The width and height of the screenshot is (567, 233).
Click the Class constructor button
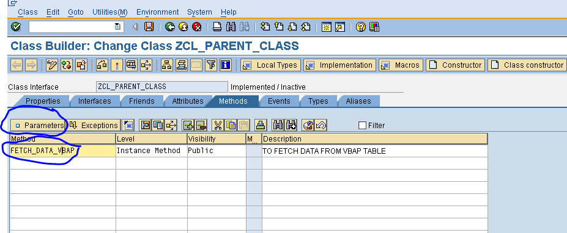(x=527, y=65)
